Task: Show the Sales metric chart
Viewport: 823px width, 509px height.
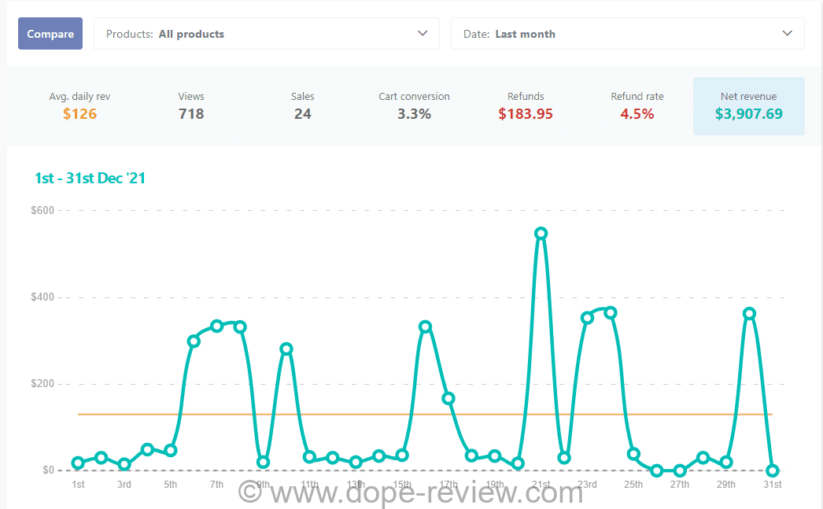Action: [x=302, y=106]
